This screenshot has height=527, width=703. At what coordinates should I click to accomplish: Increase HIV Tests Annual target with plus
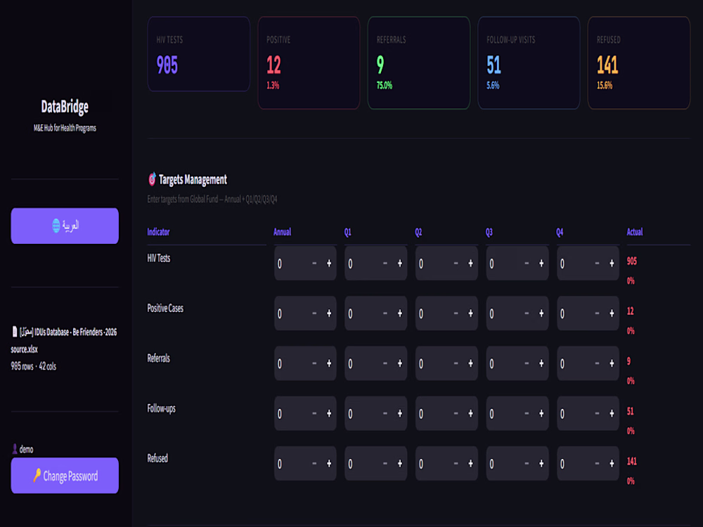[329, 263]
